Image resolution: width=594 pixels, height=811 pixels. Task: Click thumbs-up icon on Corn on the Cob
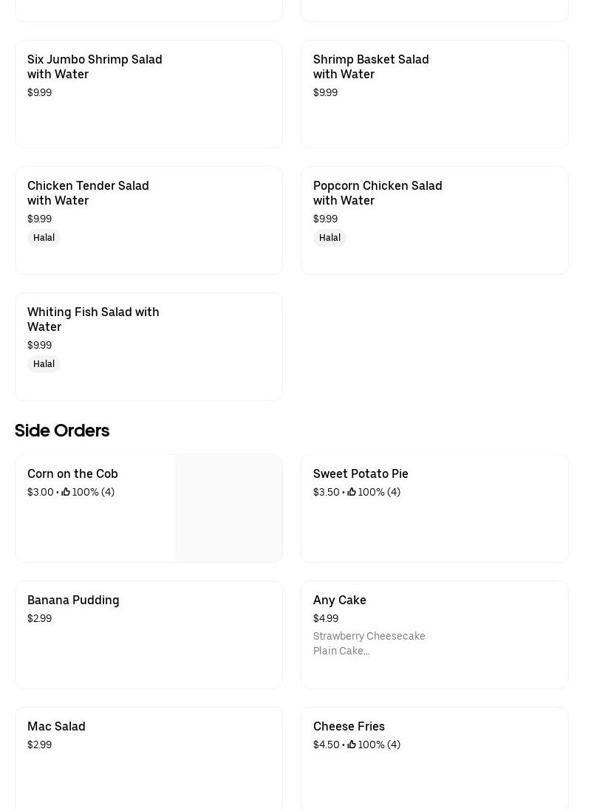tap(66, 492)
